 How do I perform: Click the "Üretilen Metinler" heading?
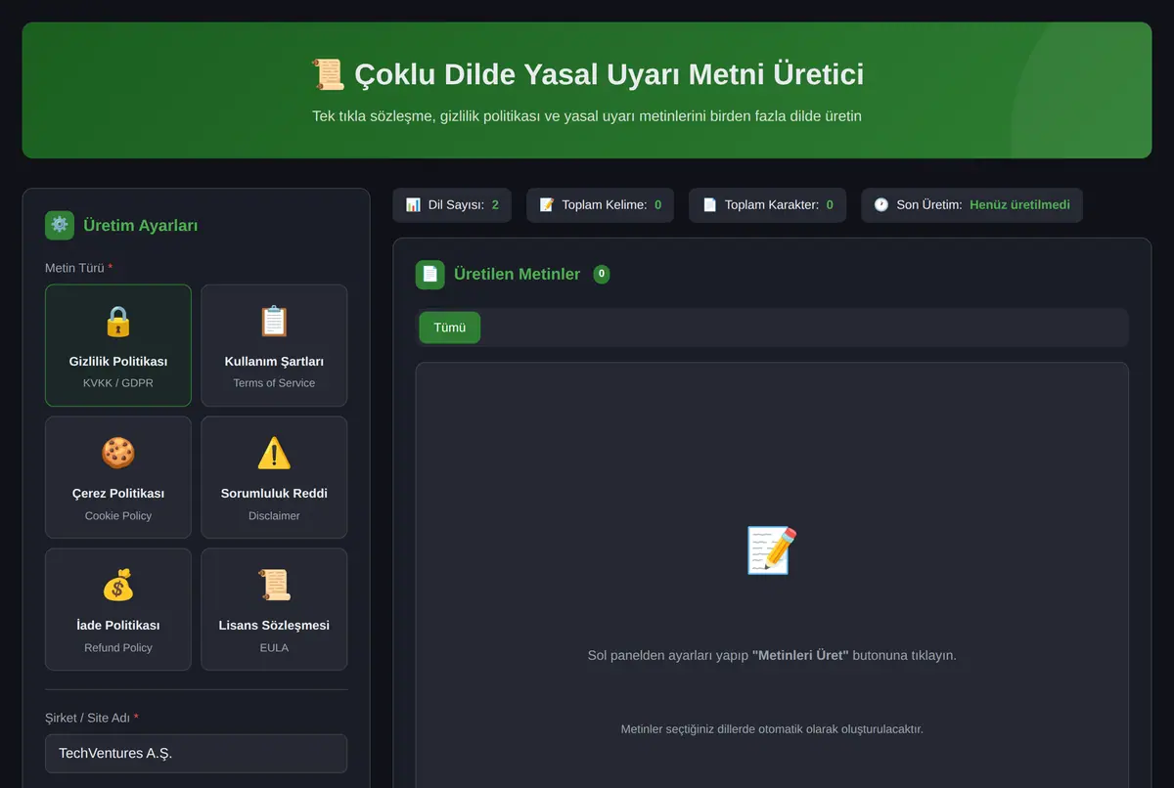518,275
